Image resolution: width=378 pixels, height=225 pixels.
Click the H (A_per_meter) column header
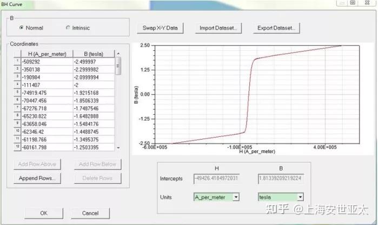tap(47, 54)
